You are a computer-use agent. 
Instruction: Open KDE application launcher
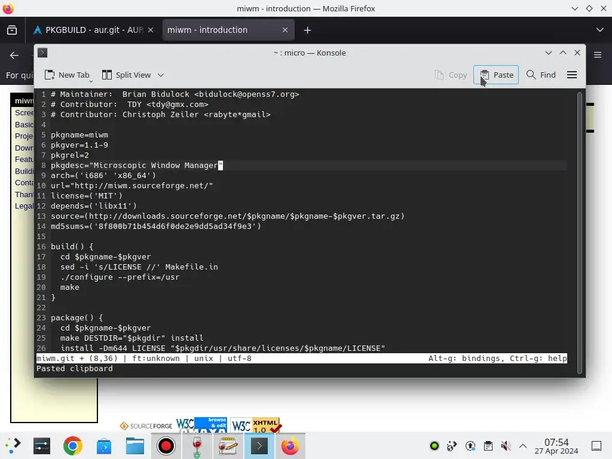tap(13, 446)
